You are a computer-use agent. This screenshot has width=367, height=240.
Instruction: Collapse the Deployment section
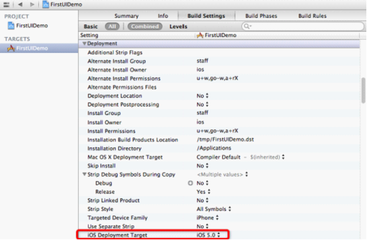pos(85,44)
